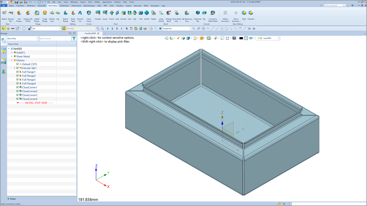Click the Chamfer tool icon

[251, 13]
